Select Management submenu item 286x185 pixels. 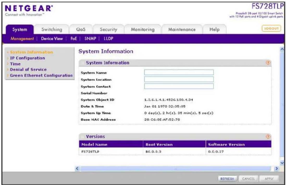[x=22, y=39]
